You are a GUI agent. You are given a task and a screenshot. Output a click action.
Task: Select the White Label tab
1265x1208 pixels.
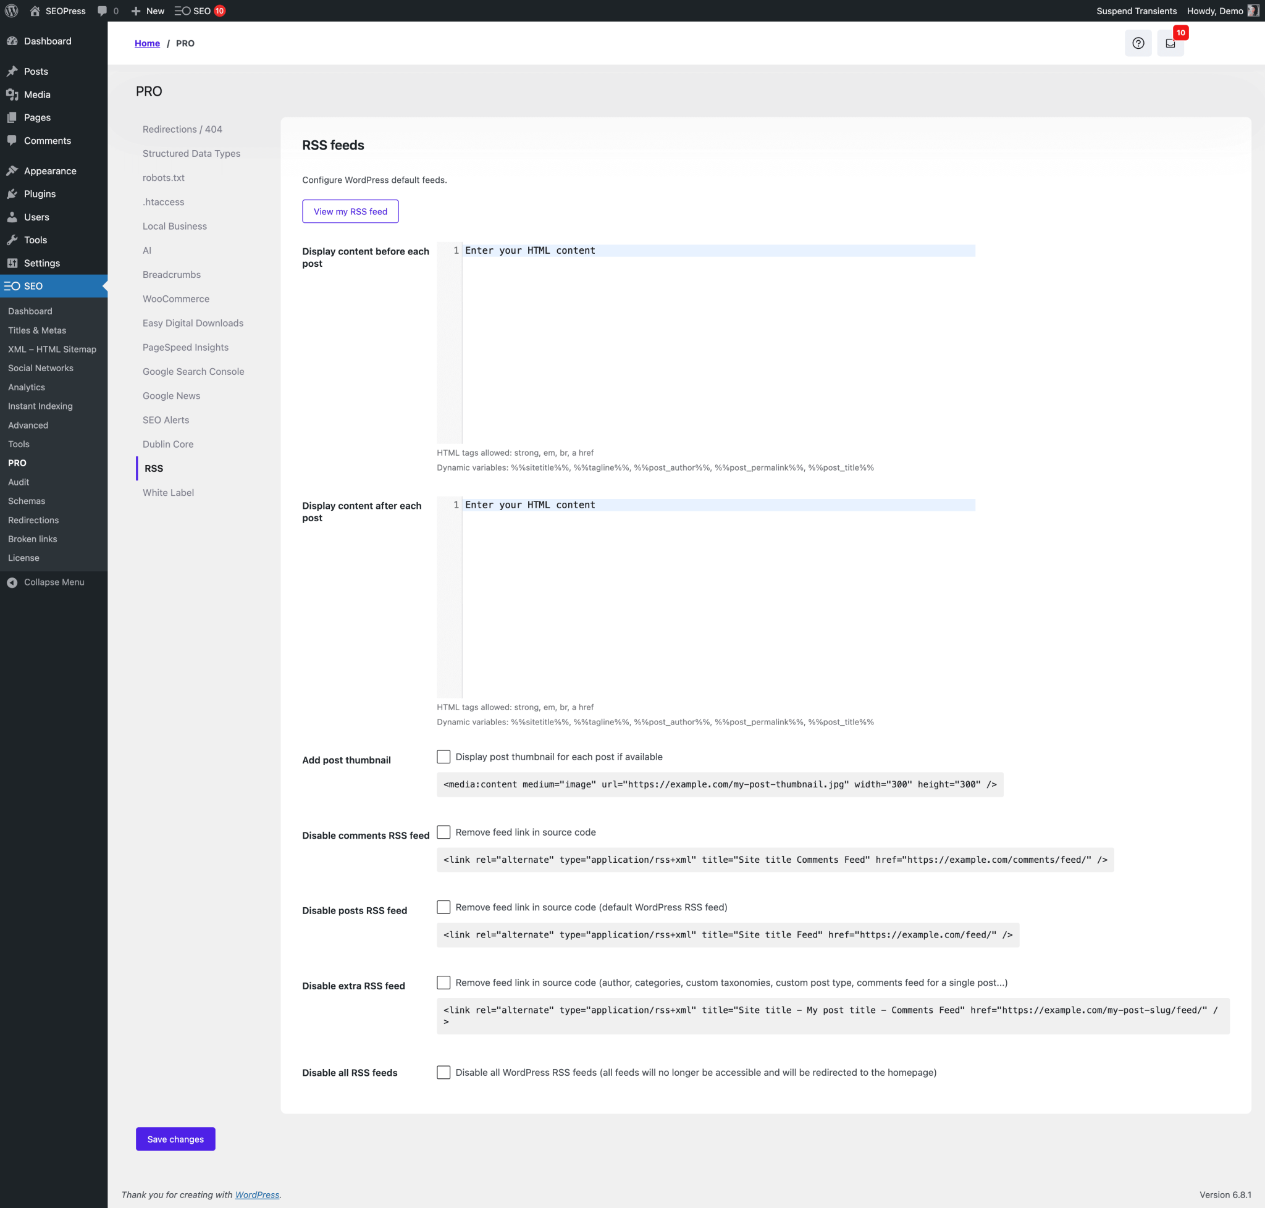pos(168,493)
